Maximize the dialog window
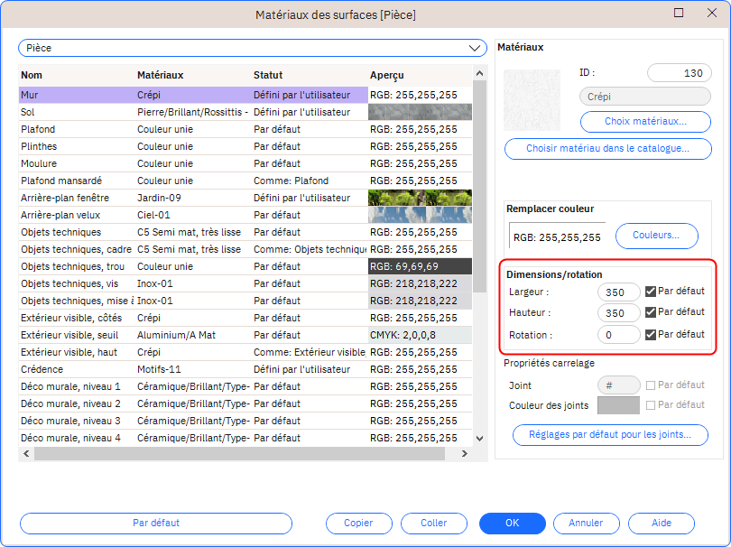The image size is (731, 547). pos(679,14)
